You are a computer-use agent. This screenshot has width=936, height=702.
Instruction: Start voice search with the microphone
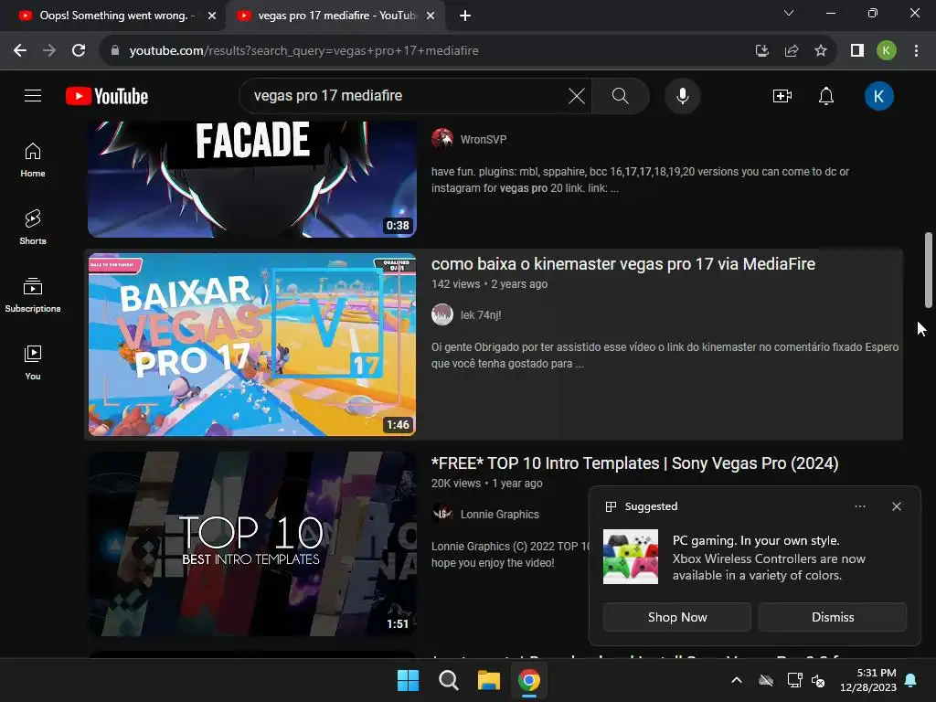coord(682,95)
